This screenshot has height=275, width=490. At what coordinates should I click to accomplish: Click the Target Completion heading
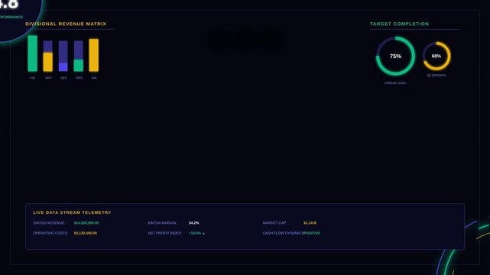coord(399,24)
